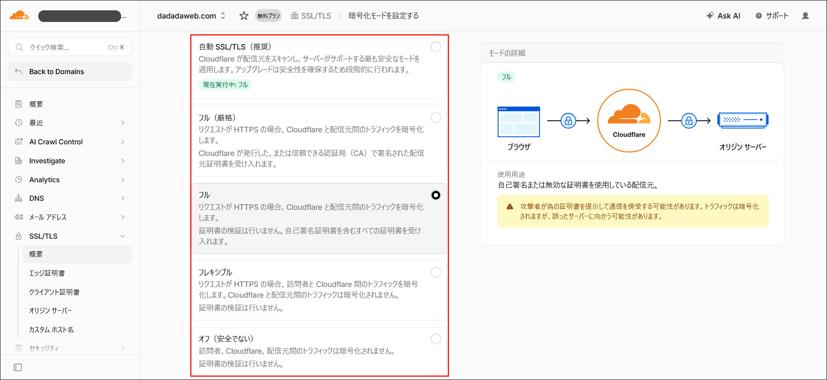Click the 最近 clock icon
Screen dimensions: 827x380
[19, 123]
